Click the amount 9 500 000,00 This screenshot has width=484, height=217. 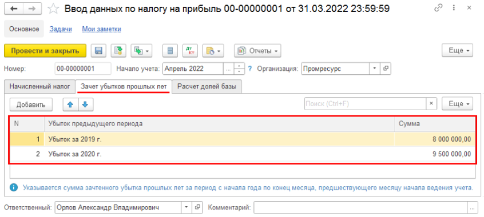click(452, 154)
